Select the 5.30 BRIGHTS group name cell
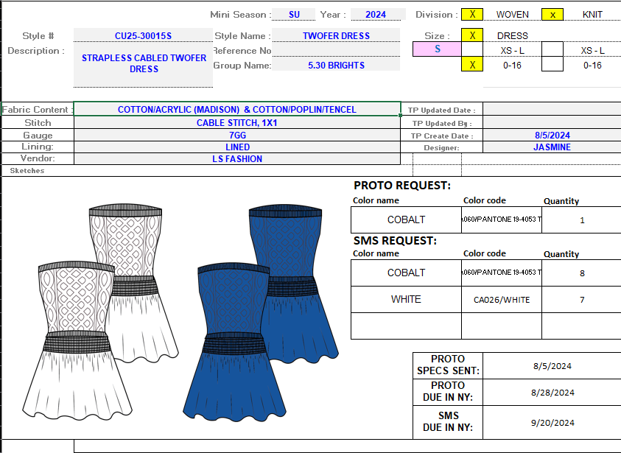 pos(335,65)
